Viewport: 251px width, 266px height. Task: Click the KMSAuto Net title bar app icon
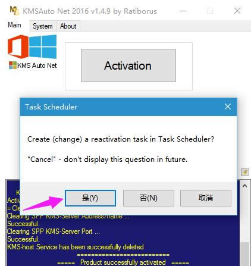tap(14, 11)
